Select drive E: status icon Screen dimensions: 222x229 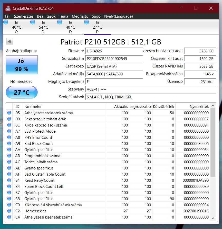click(60, 22)
